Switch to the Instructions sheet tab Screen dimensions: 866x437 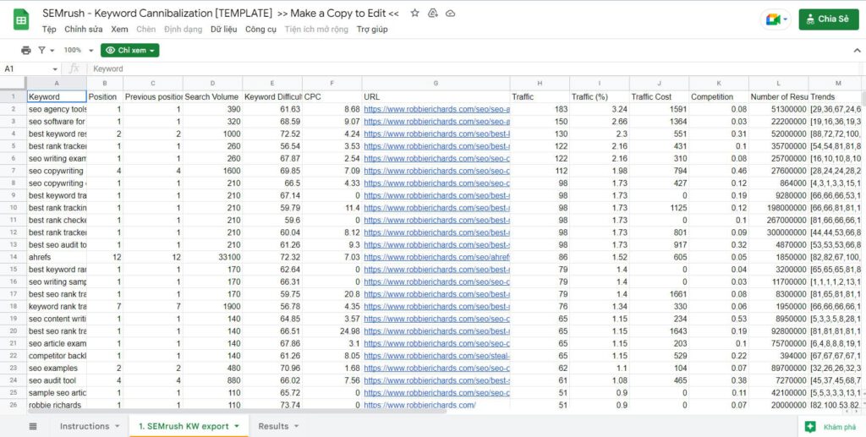click(85, 426)
